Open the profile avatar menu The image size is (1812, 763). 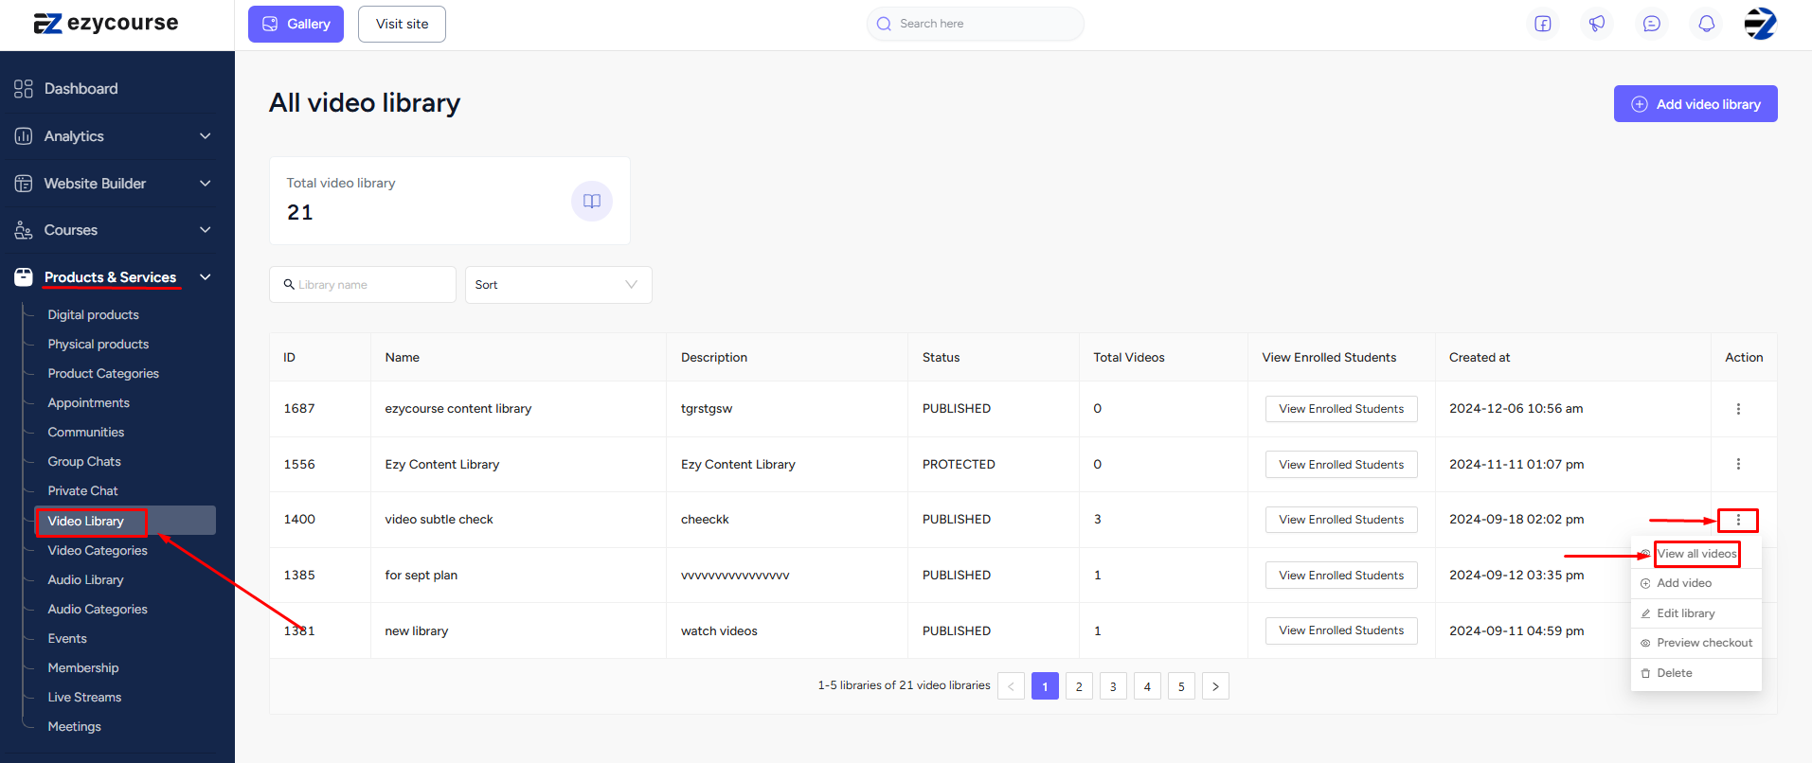click(1761, 24)
